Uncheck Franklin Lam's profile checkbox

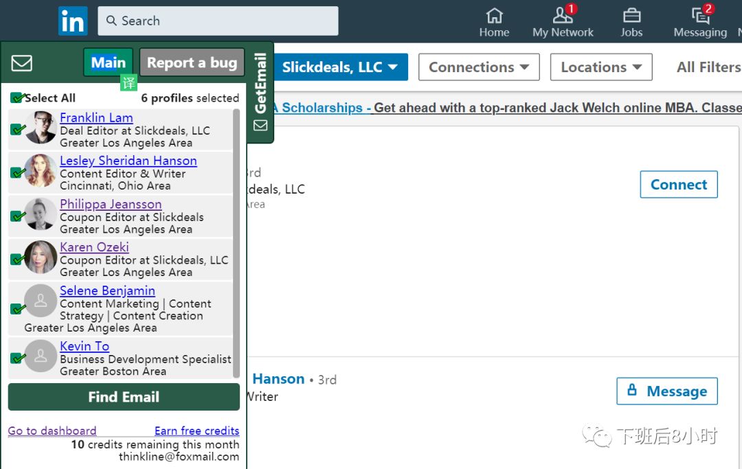click(x=17, y=129)
